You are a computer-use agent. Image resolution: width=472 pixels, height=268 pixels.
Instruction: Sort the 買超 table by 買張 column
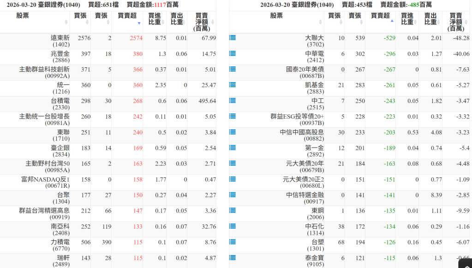80,18
